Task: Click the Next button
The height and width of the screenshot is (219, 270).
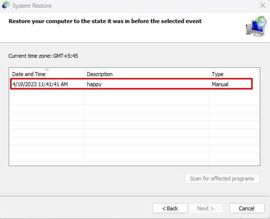Action: coord(206,208)
